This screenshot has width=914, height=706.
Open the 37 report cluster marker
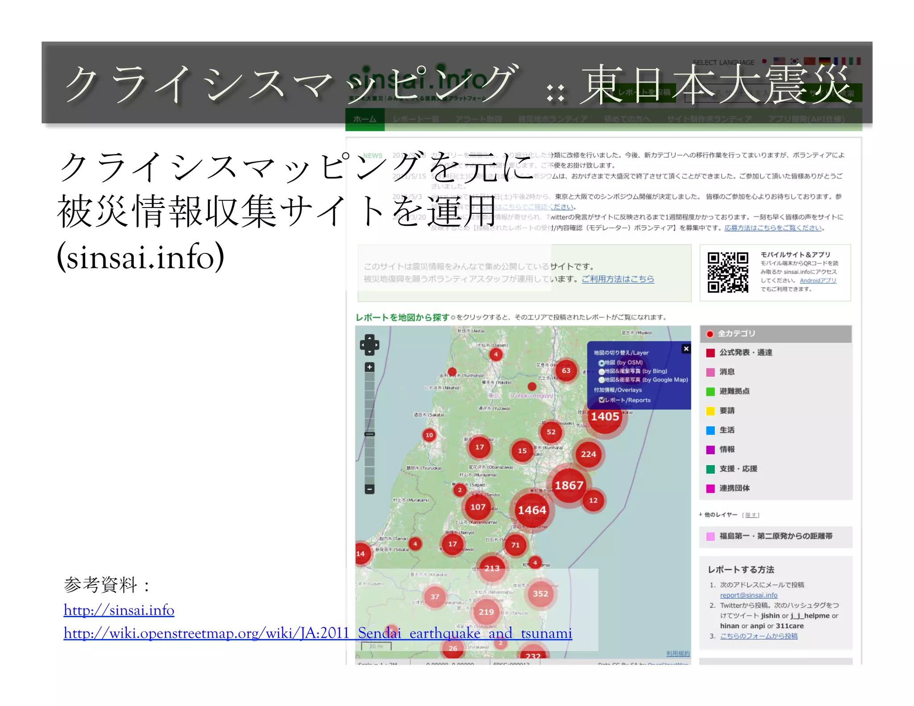435,597
